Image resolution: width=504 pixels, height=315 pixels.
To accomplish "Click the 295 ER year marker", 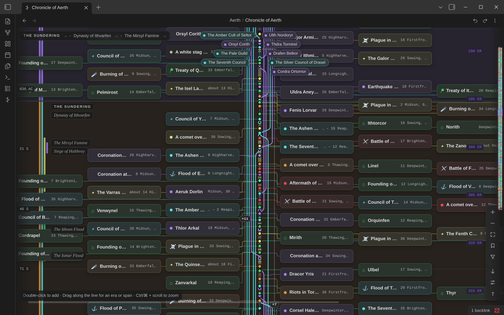I will pyautogui.click(x=475, y=99).
